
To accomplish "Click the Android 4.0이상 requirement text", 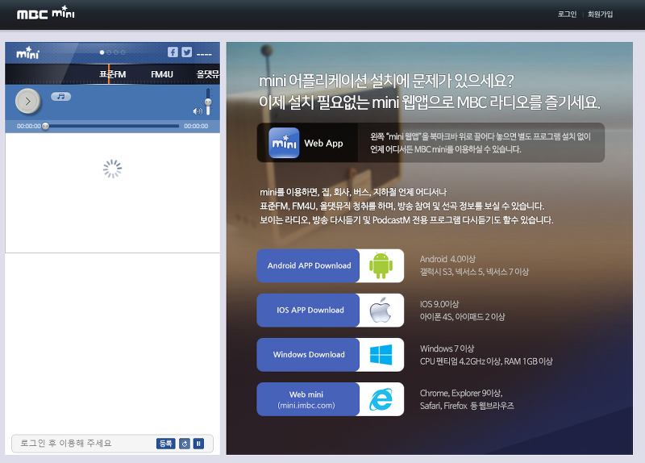I will tap(447, 259).
